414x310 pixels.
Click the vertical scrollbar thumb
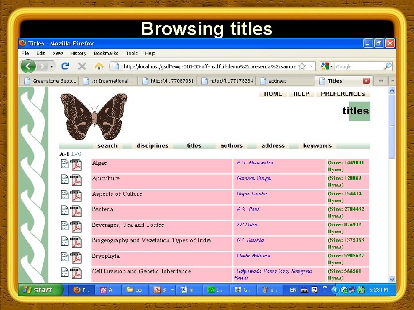(392, 126)
